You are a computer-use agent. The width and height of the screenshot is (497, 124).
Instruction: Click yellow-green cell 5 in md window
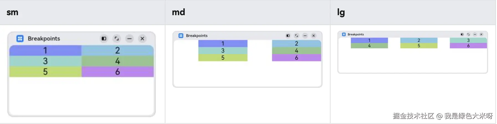pyautogui.click(x=223, y=58)
